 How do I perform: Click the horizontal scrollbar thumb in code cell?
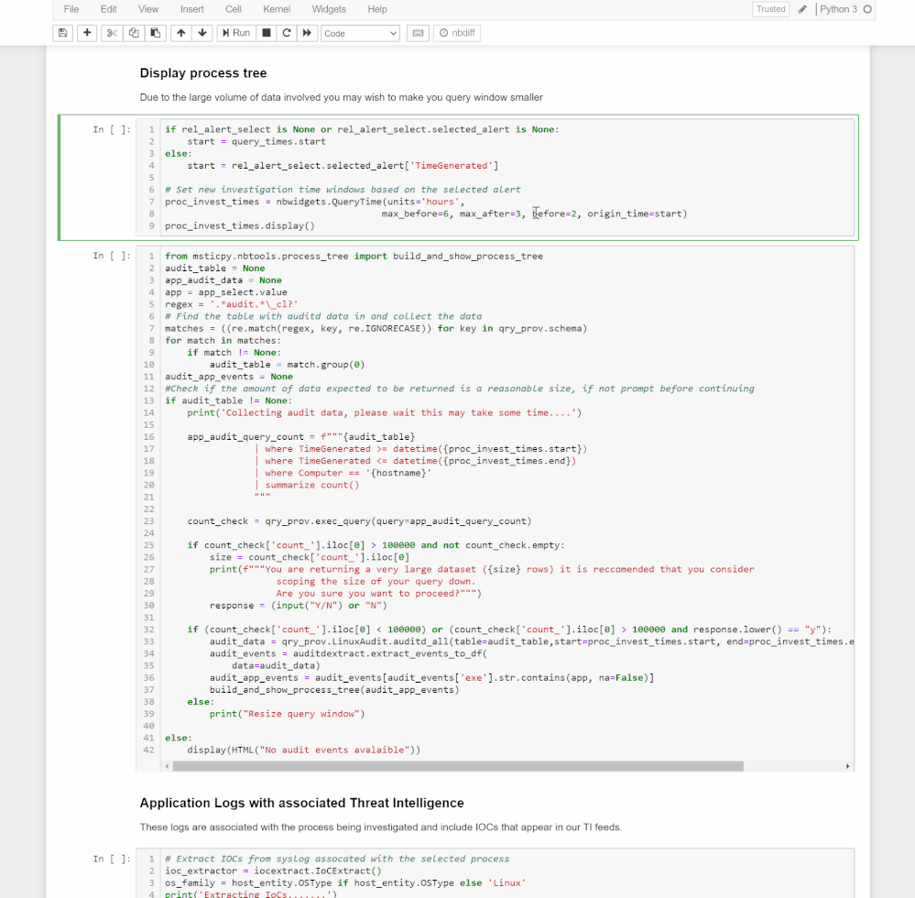click(x=458, y=766)
